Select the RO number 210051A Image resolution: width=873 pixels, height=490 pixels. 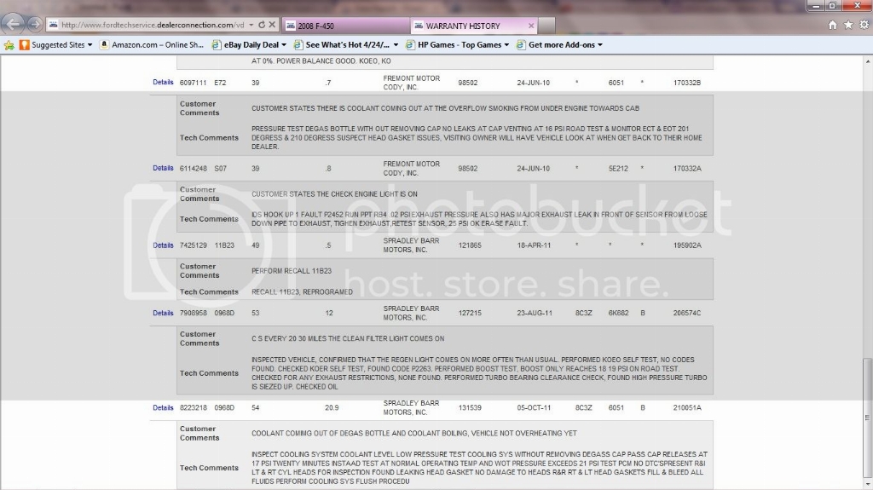coord(687,407)
